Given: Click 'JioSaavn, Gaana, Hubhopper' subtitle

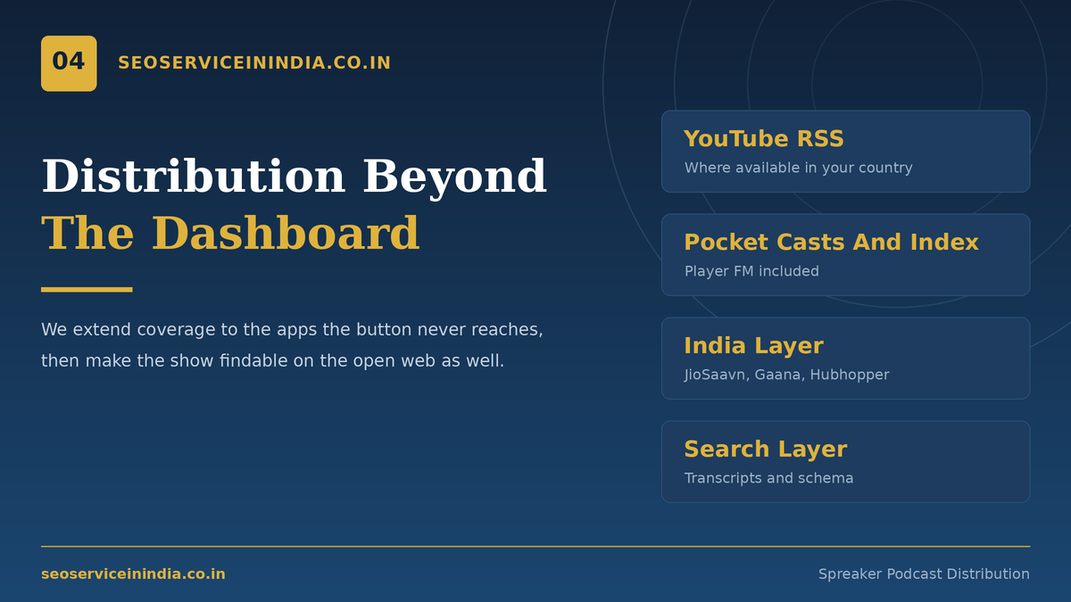Looking at the screenshot, I should tap(786, 375).
